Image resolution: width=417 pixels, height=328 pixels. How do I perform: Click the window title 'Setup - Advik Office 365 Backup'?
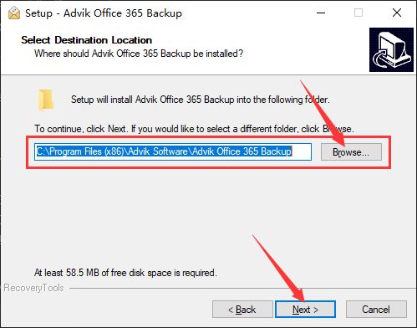[104, 13]
